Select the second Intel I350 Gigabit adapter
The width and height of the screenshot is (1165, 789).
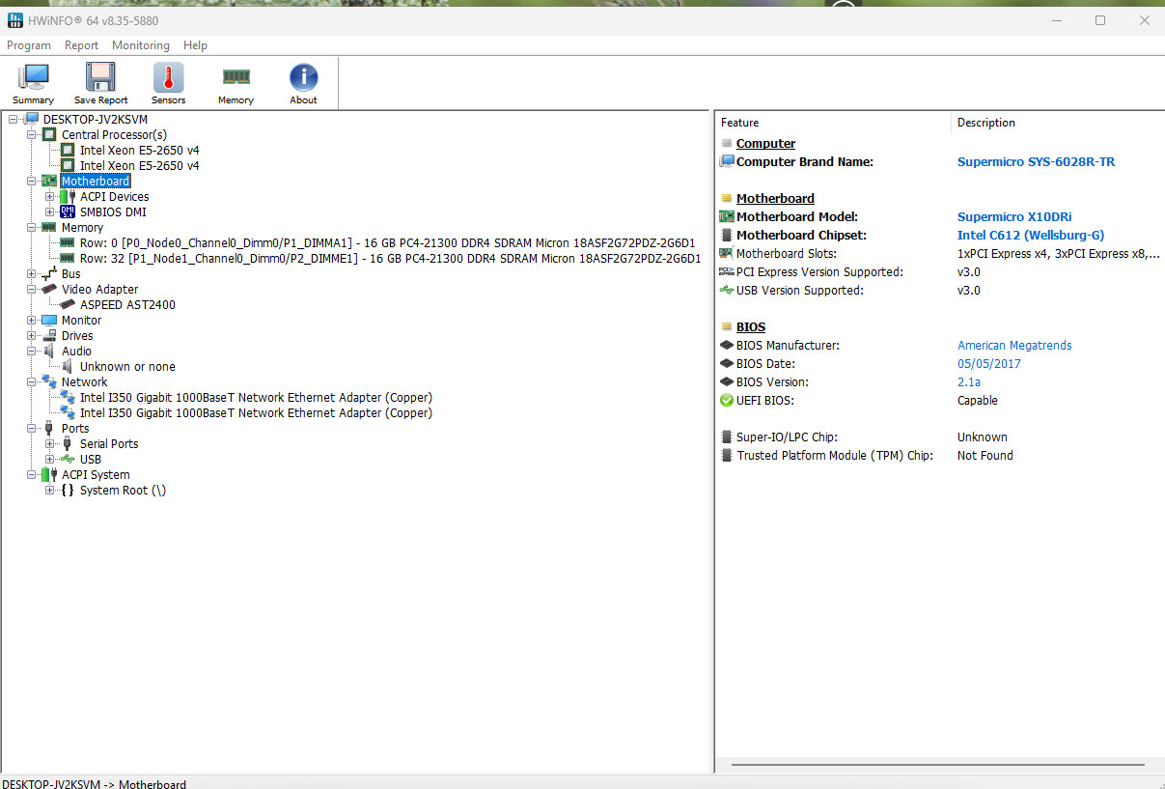pyautogui.click(x=256, y=413)
